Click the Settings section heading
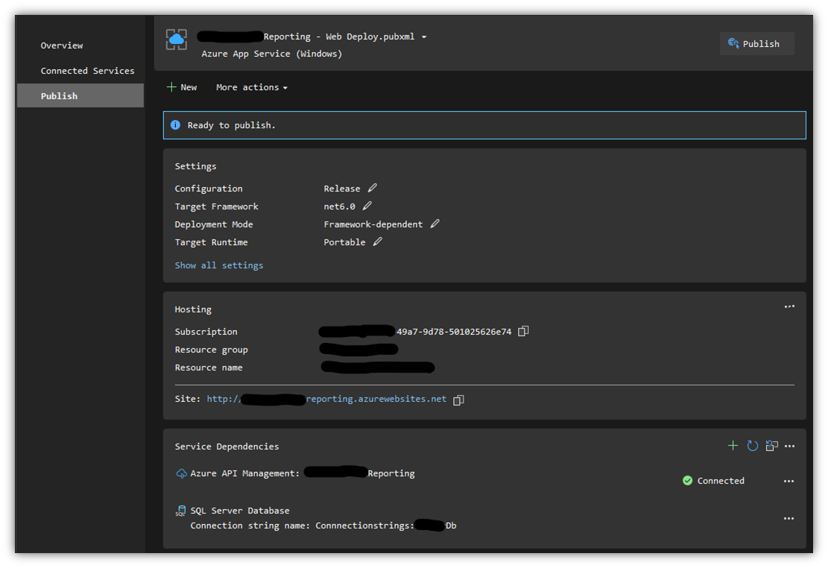 pos(195,166)
